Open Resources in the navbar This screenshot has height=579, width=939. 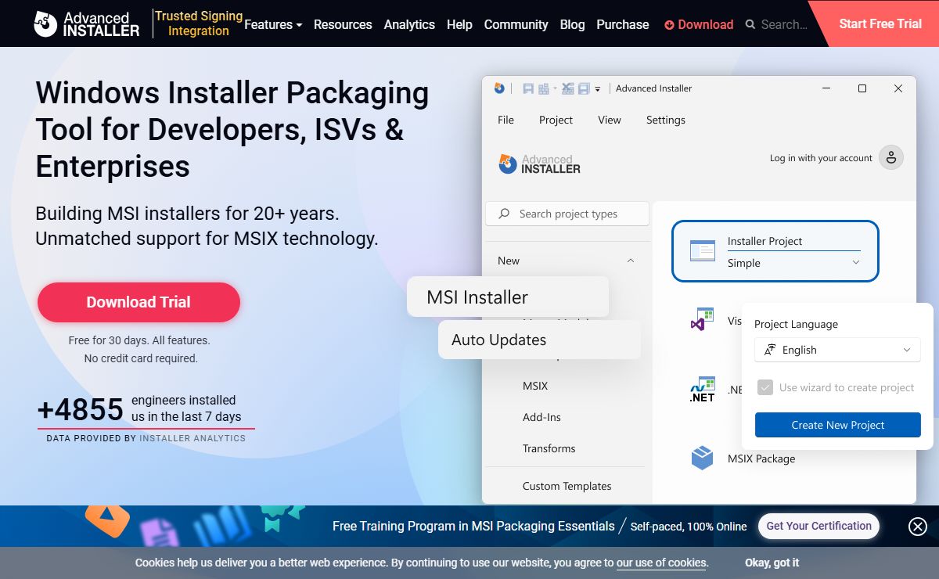pos(343,24)
